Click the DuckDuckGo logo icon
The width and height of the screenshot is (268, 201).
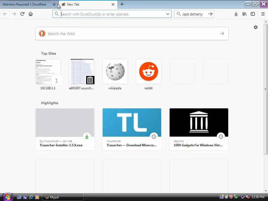coord(42,33)
